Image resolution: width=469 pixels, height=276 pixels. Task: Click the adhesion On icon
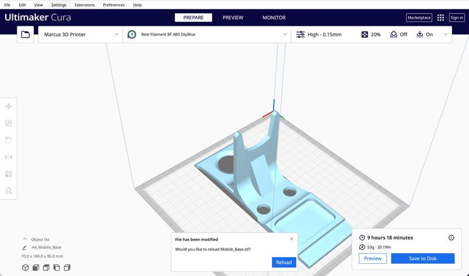pyautogui.click(x=420, y=34)
